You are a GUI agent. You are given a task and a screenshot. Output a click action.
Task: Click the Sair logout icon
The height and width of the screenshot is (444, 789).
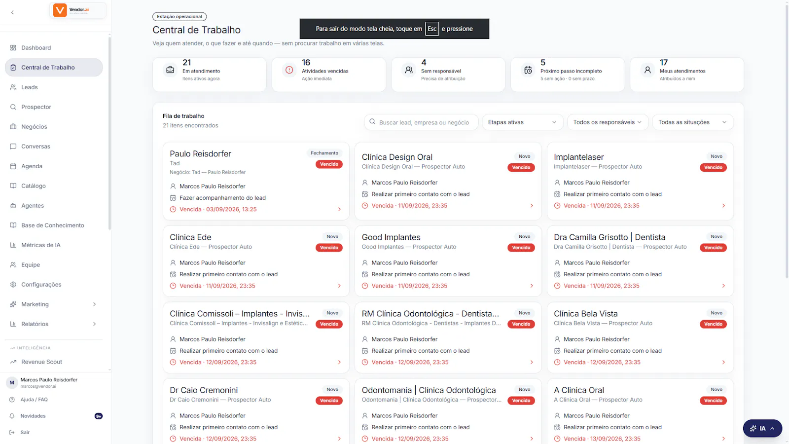[x=12, y=433]
